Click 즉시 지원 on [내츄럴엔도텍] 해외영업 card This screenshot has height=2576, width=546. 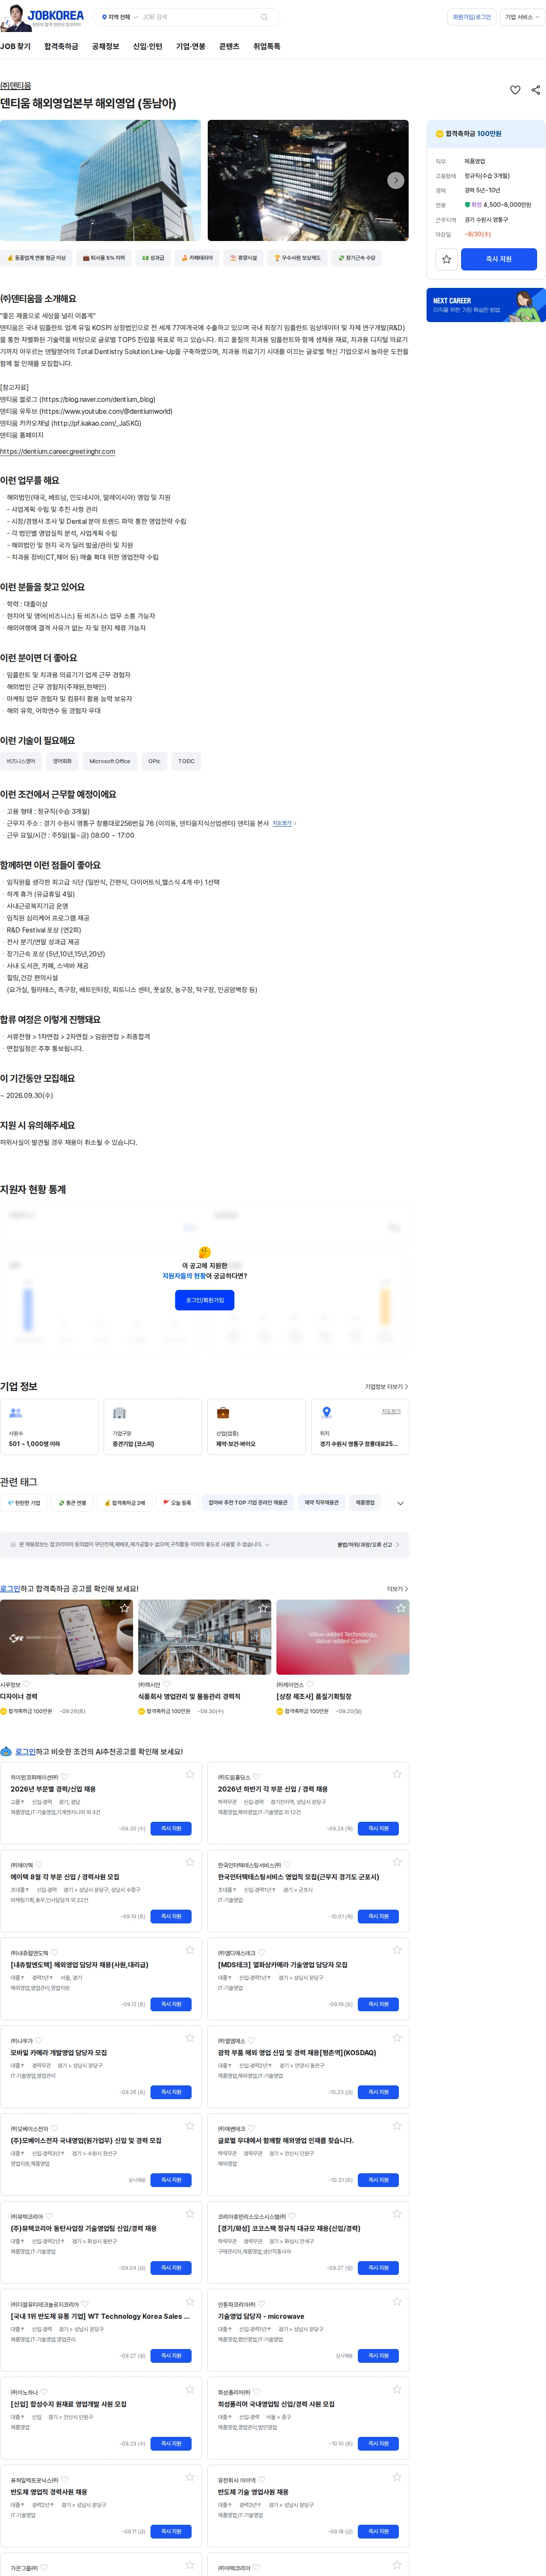point(171,2005)
